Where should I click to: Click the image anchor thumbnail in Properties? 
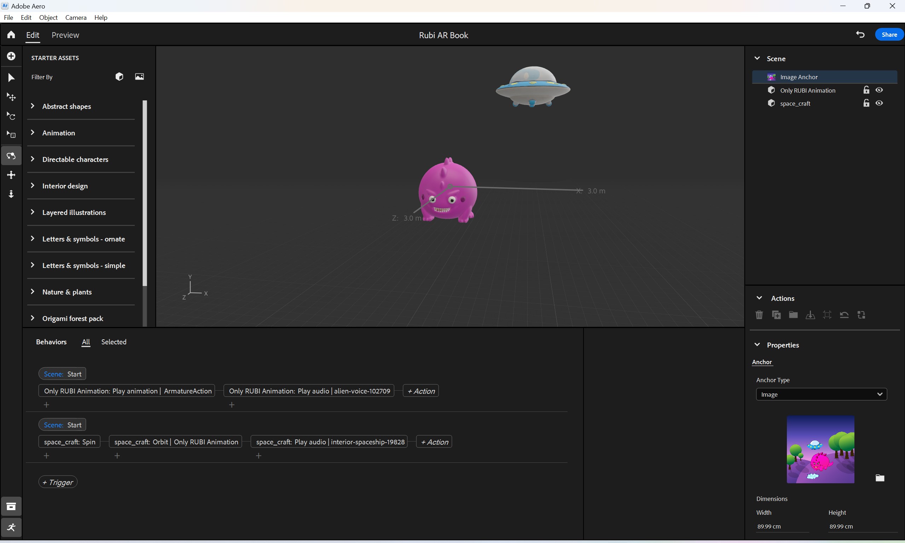coord(820,449)
